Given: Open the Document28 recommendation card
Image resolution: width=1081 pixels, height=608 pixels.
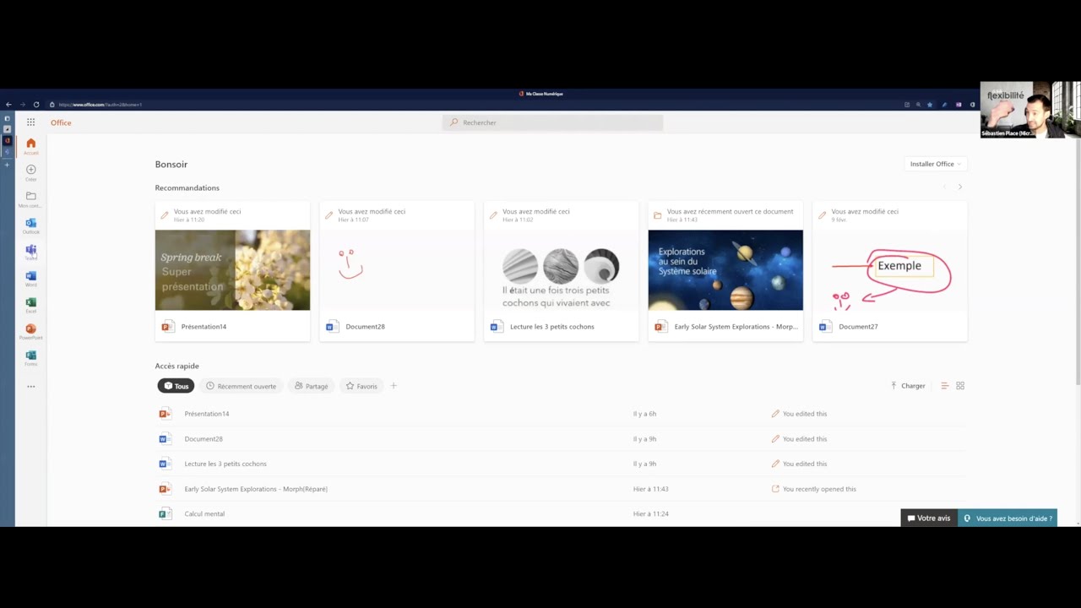Looking at the screenshot, I should pyautogui.click(x=397, y=271).
